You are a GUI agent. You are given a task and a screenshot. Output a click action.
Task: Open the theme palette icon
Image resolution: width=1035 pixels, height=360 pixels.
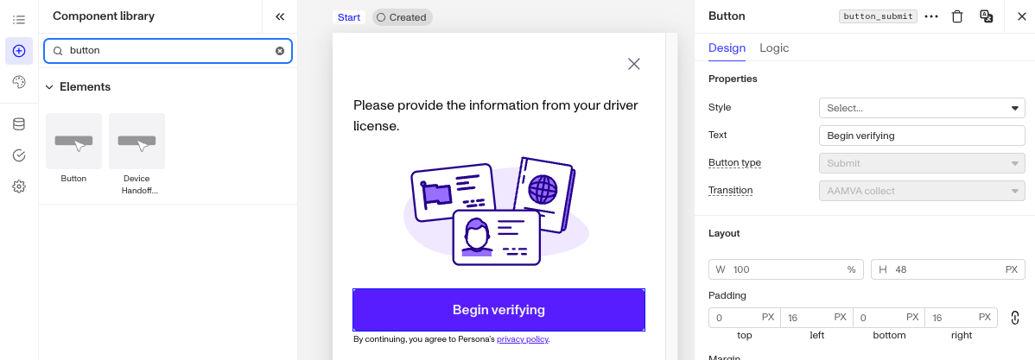pos(18,82)
